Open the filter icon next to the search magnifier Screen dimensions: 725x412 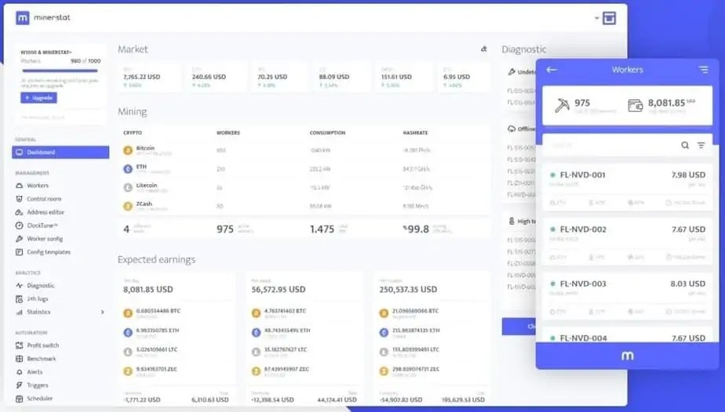pyautogui.click(x=701, y=146)
